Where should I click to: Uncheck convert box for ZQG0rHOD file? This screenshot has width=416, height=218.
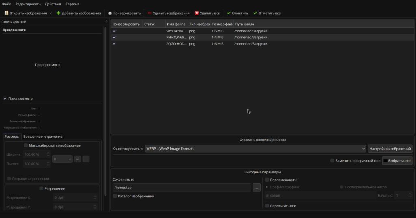point(114,44)
